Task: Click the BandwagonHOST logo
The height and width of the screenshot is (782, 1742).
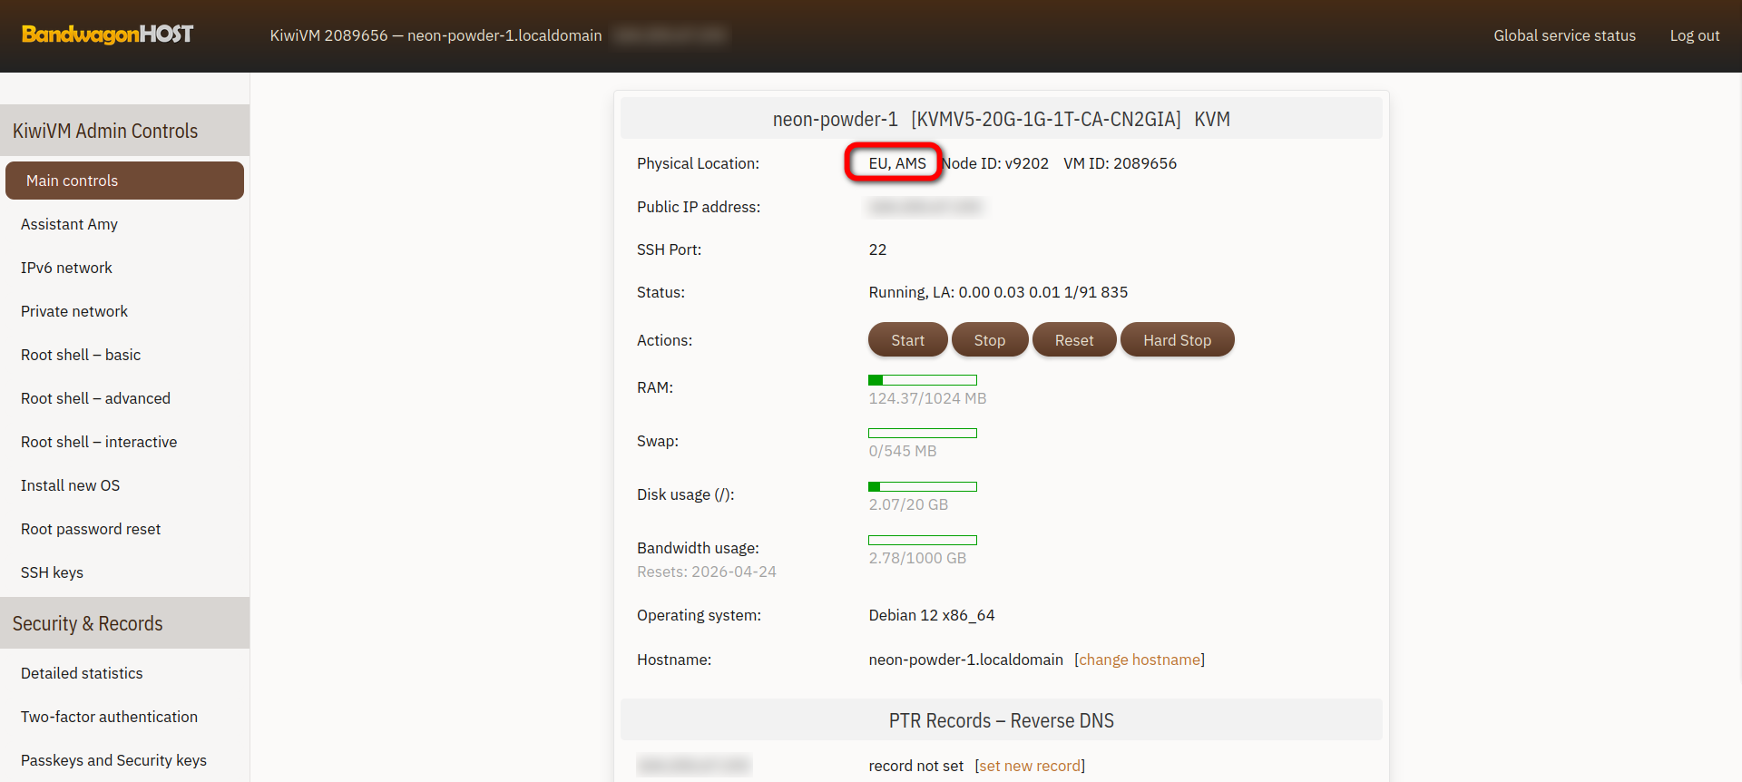Action: [x=107, y=34]
